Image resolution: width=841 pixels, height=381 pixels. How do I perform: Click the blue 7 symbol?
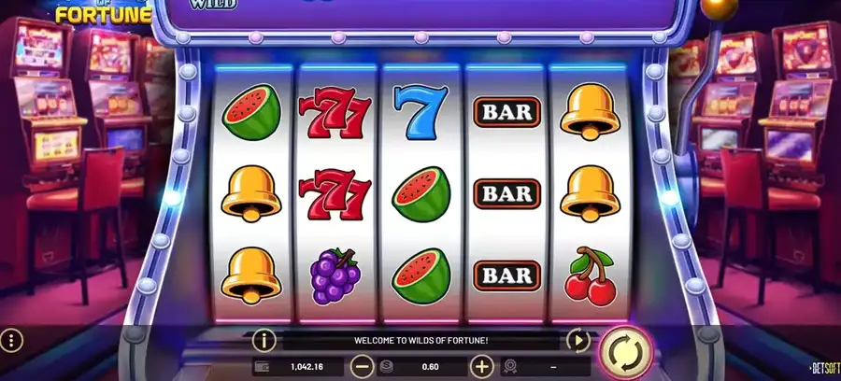click(x=420, y=112)
